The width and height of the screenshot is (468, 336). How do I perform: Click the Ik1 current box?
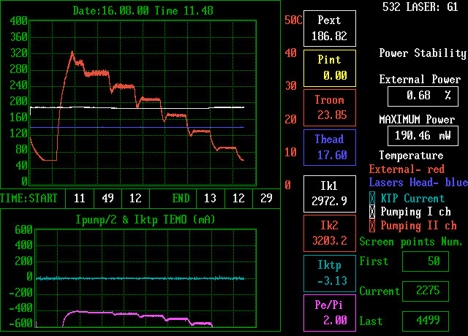(x=329, y=193)
